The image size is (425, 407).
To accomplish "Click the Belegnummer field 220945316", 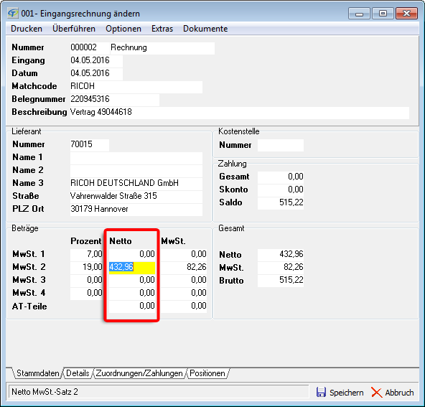I will tap(115, 100).
